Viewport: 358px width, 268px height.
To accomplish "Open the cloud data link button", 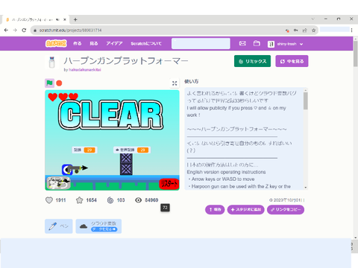I will (x=104, y=229).
